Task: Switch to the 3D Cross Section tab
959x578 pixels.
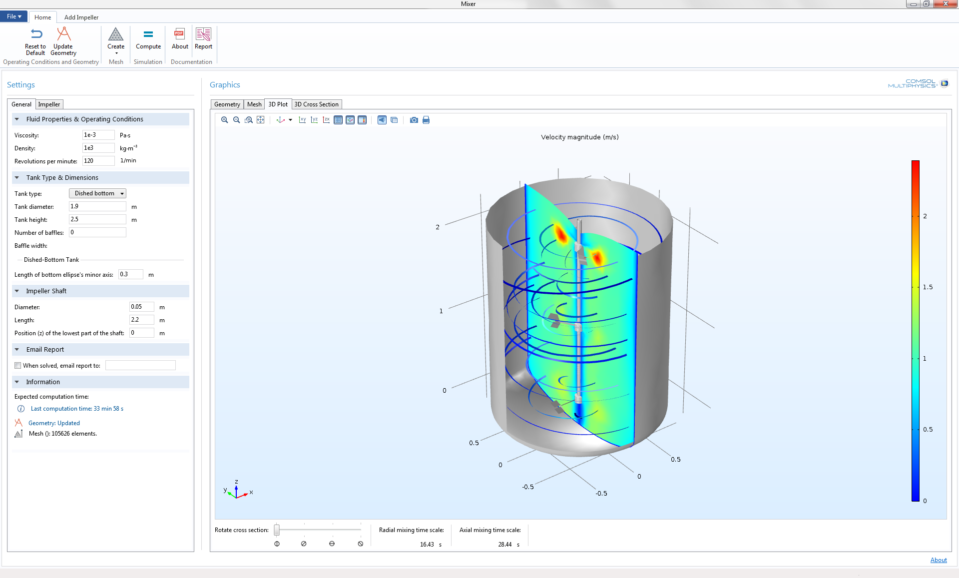Action: click(316, 104)
